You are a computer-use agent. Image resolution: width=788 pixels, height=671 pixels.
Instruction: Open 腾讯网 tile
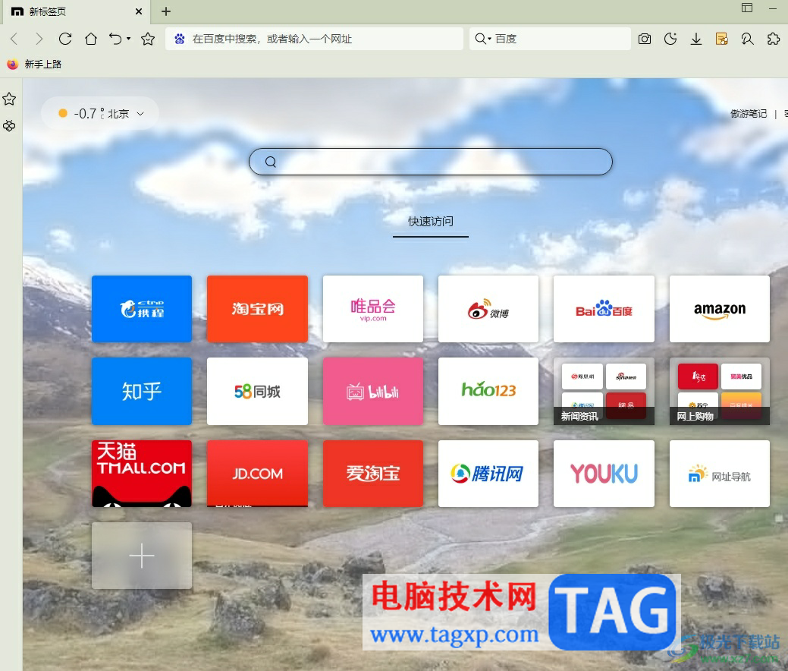coord(488,474)
